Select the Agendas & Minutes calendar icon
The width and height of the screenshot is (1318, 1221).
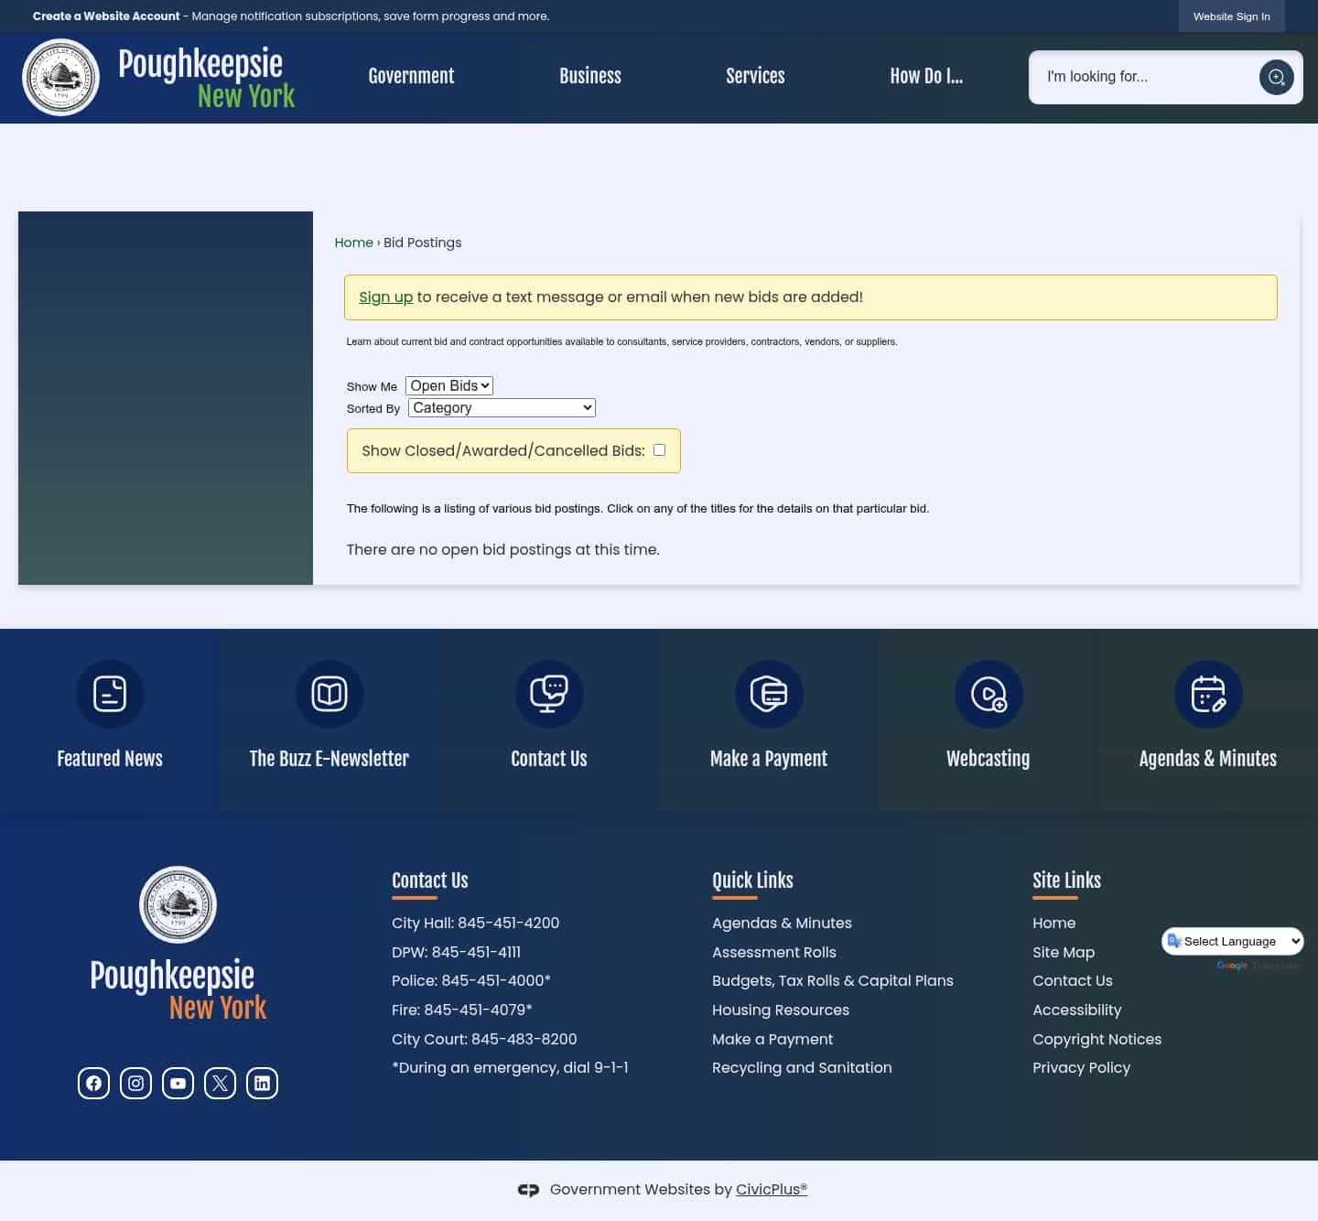tap(1208, 695)
